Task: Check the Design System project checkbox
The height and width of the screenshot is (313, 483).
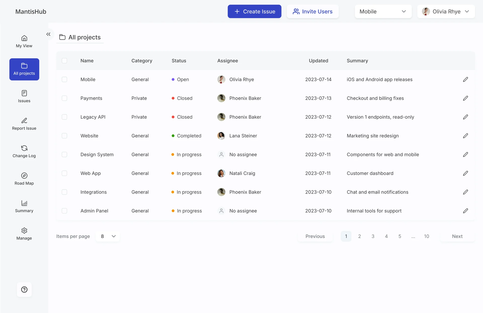Action: pos(64,155)
